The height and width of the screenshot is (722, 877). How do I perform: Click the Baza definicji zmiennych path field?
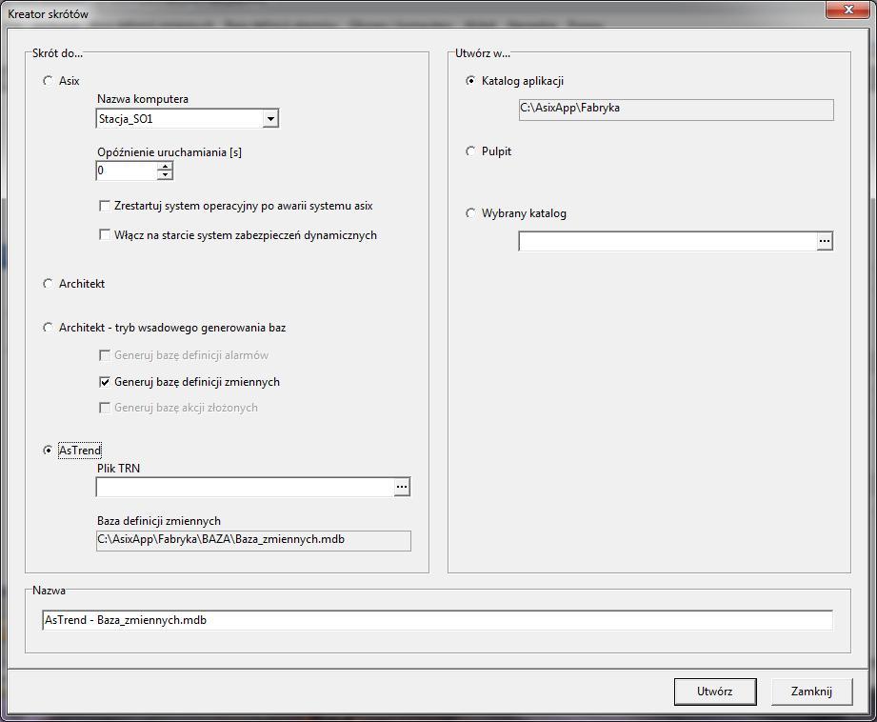pos(253,541)
